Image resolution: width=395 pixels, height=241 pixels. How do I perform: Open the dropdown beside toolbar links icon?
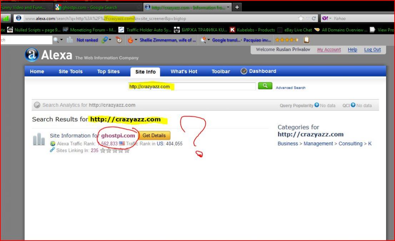coord(110,40)
